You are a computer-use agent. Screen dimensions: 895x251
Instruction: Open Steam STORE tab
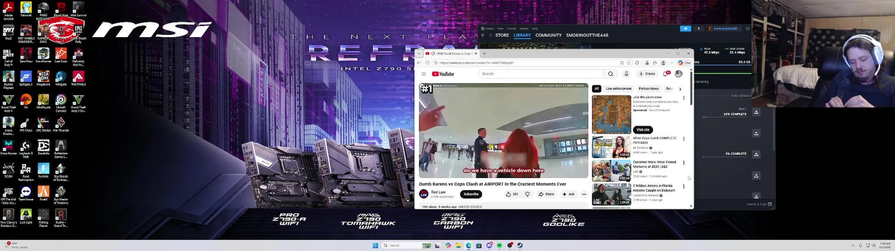pyautogui.click(x=502, y=35)
